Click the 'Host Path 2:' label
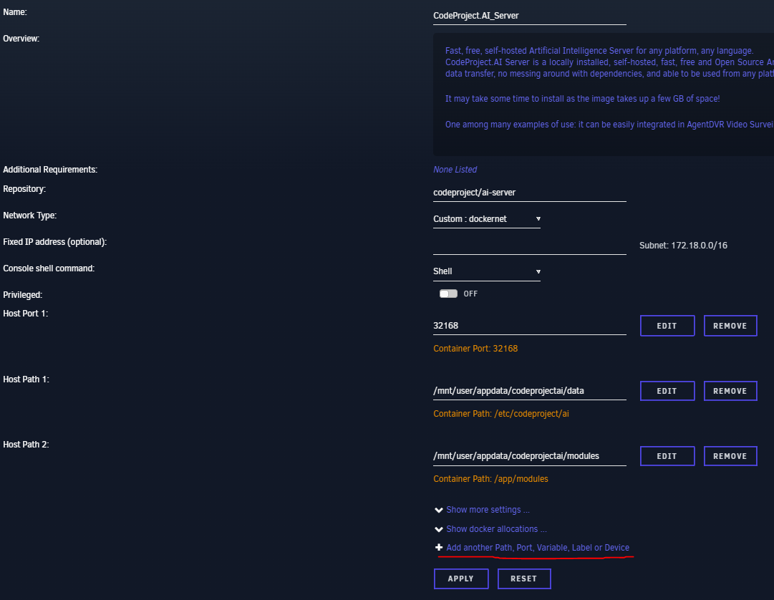774x600 pixels. (26, 444)
